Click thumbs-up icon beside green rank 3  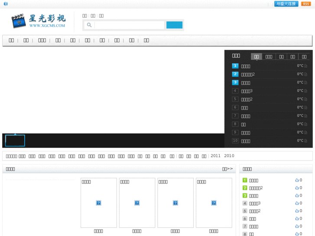(x=297, y=195)
